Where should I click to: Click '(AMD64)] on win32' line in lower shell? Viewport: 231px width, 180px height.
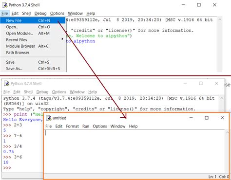click(x=26, y=104)
